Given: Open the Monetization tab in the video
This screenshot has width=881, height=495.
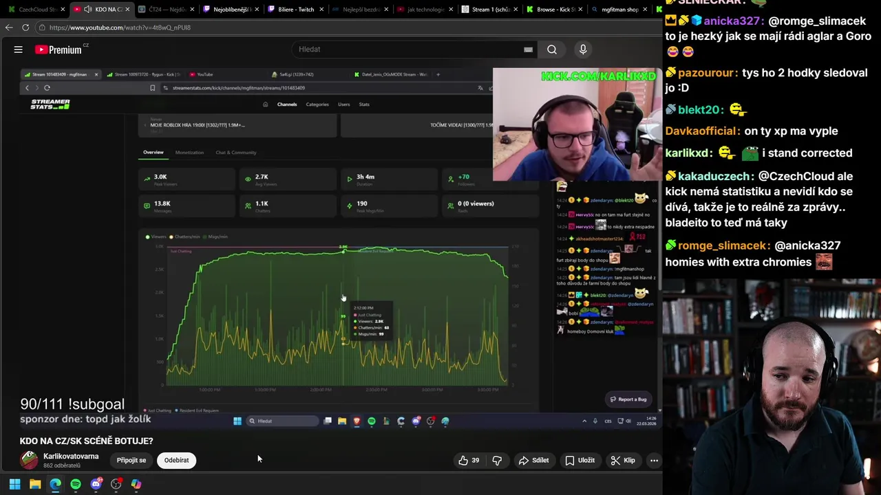Looking at the screenshot, I should [x=189, y=153].
